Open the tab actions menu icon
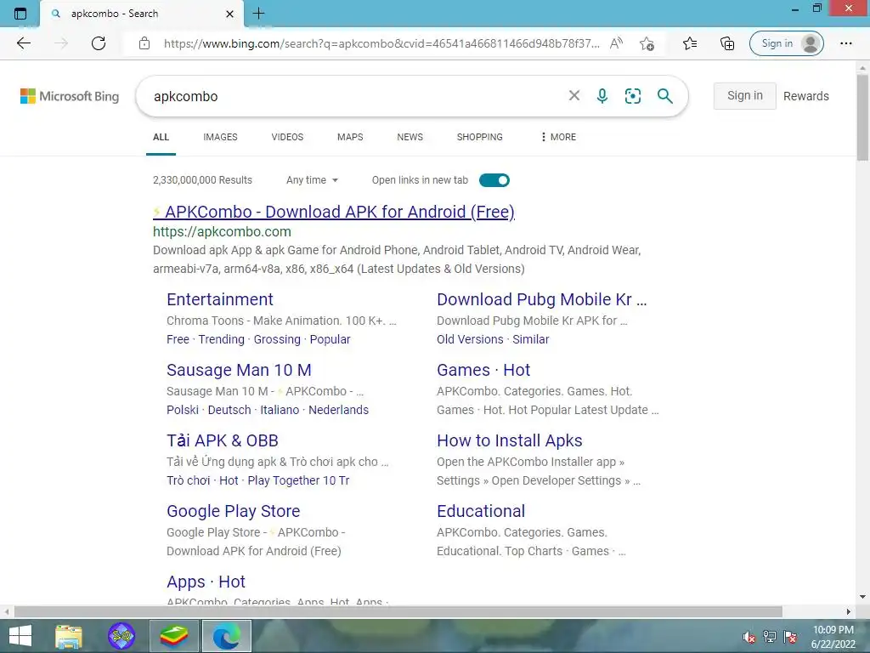The image size is (870, 653). (x=20, y=14)
